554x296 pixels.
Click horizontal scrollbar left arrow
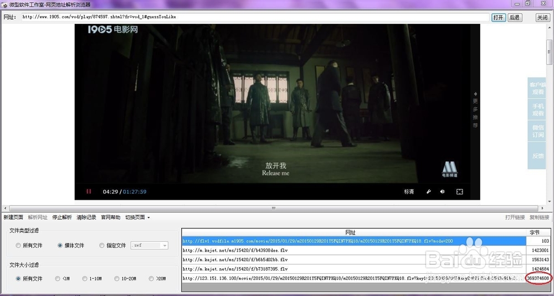click(4, 208)
